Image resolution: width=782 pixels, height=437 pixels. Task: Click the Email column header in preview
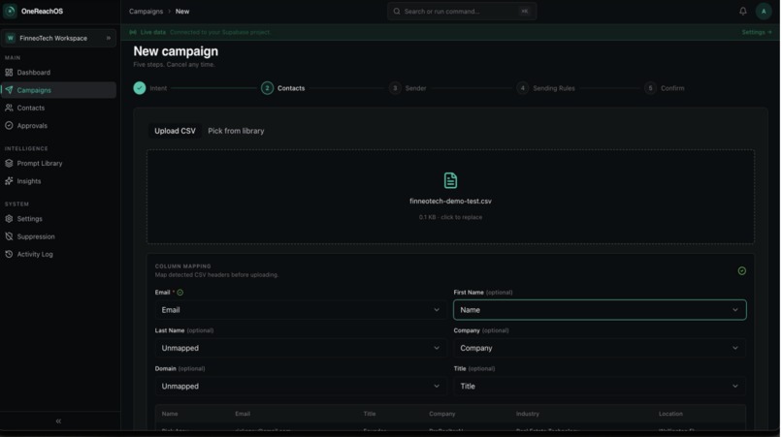(243, 414)
